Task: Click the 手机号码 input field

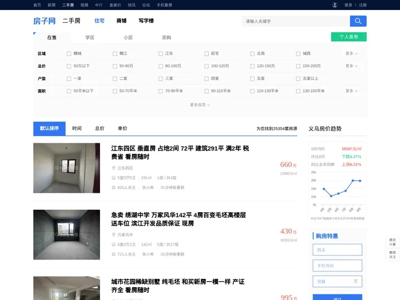Action: coord(337,266)
